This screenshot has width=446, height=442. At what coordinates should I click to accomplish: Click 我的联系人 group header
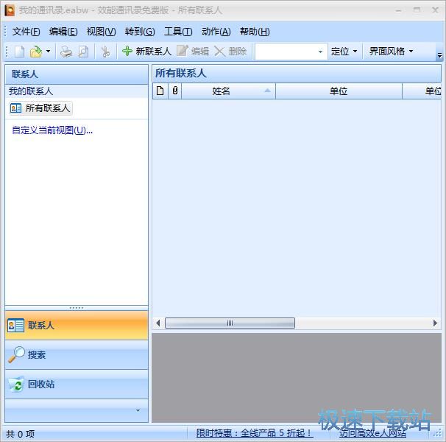77,91
